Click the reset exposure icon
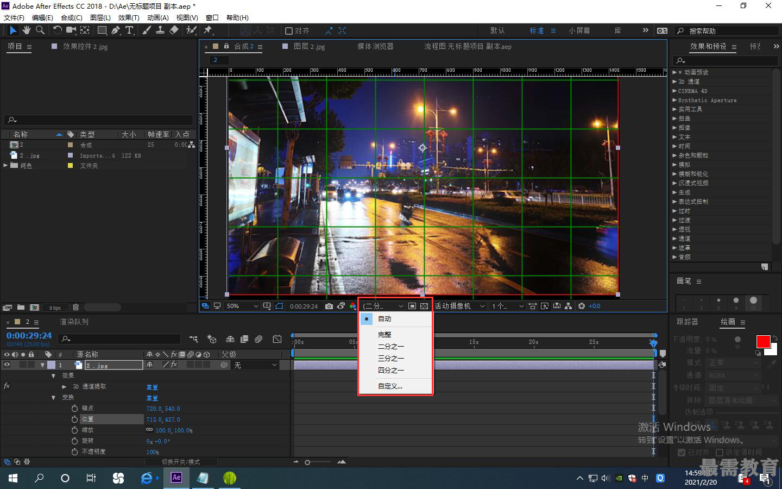The image size is (782, 489). [582, 306]
